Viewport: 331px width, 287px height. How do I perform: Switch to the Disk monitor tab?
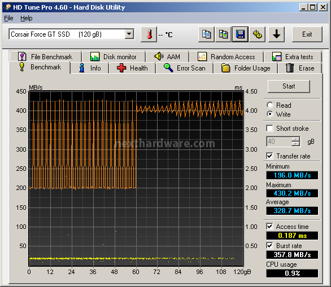click(114, 57)
